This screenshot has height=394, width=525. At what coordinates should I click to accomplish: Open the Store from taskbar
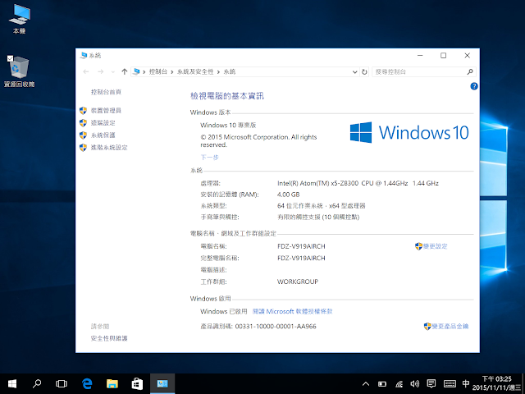(x=137, y=383)
